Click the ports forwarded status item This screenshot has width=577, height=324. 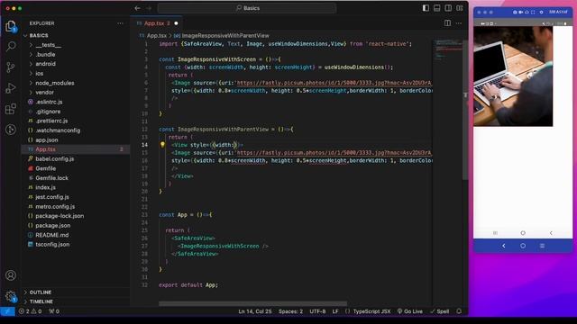click(54, 311)
